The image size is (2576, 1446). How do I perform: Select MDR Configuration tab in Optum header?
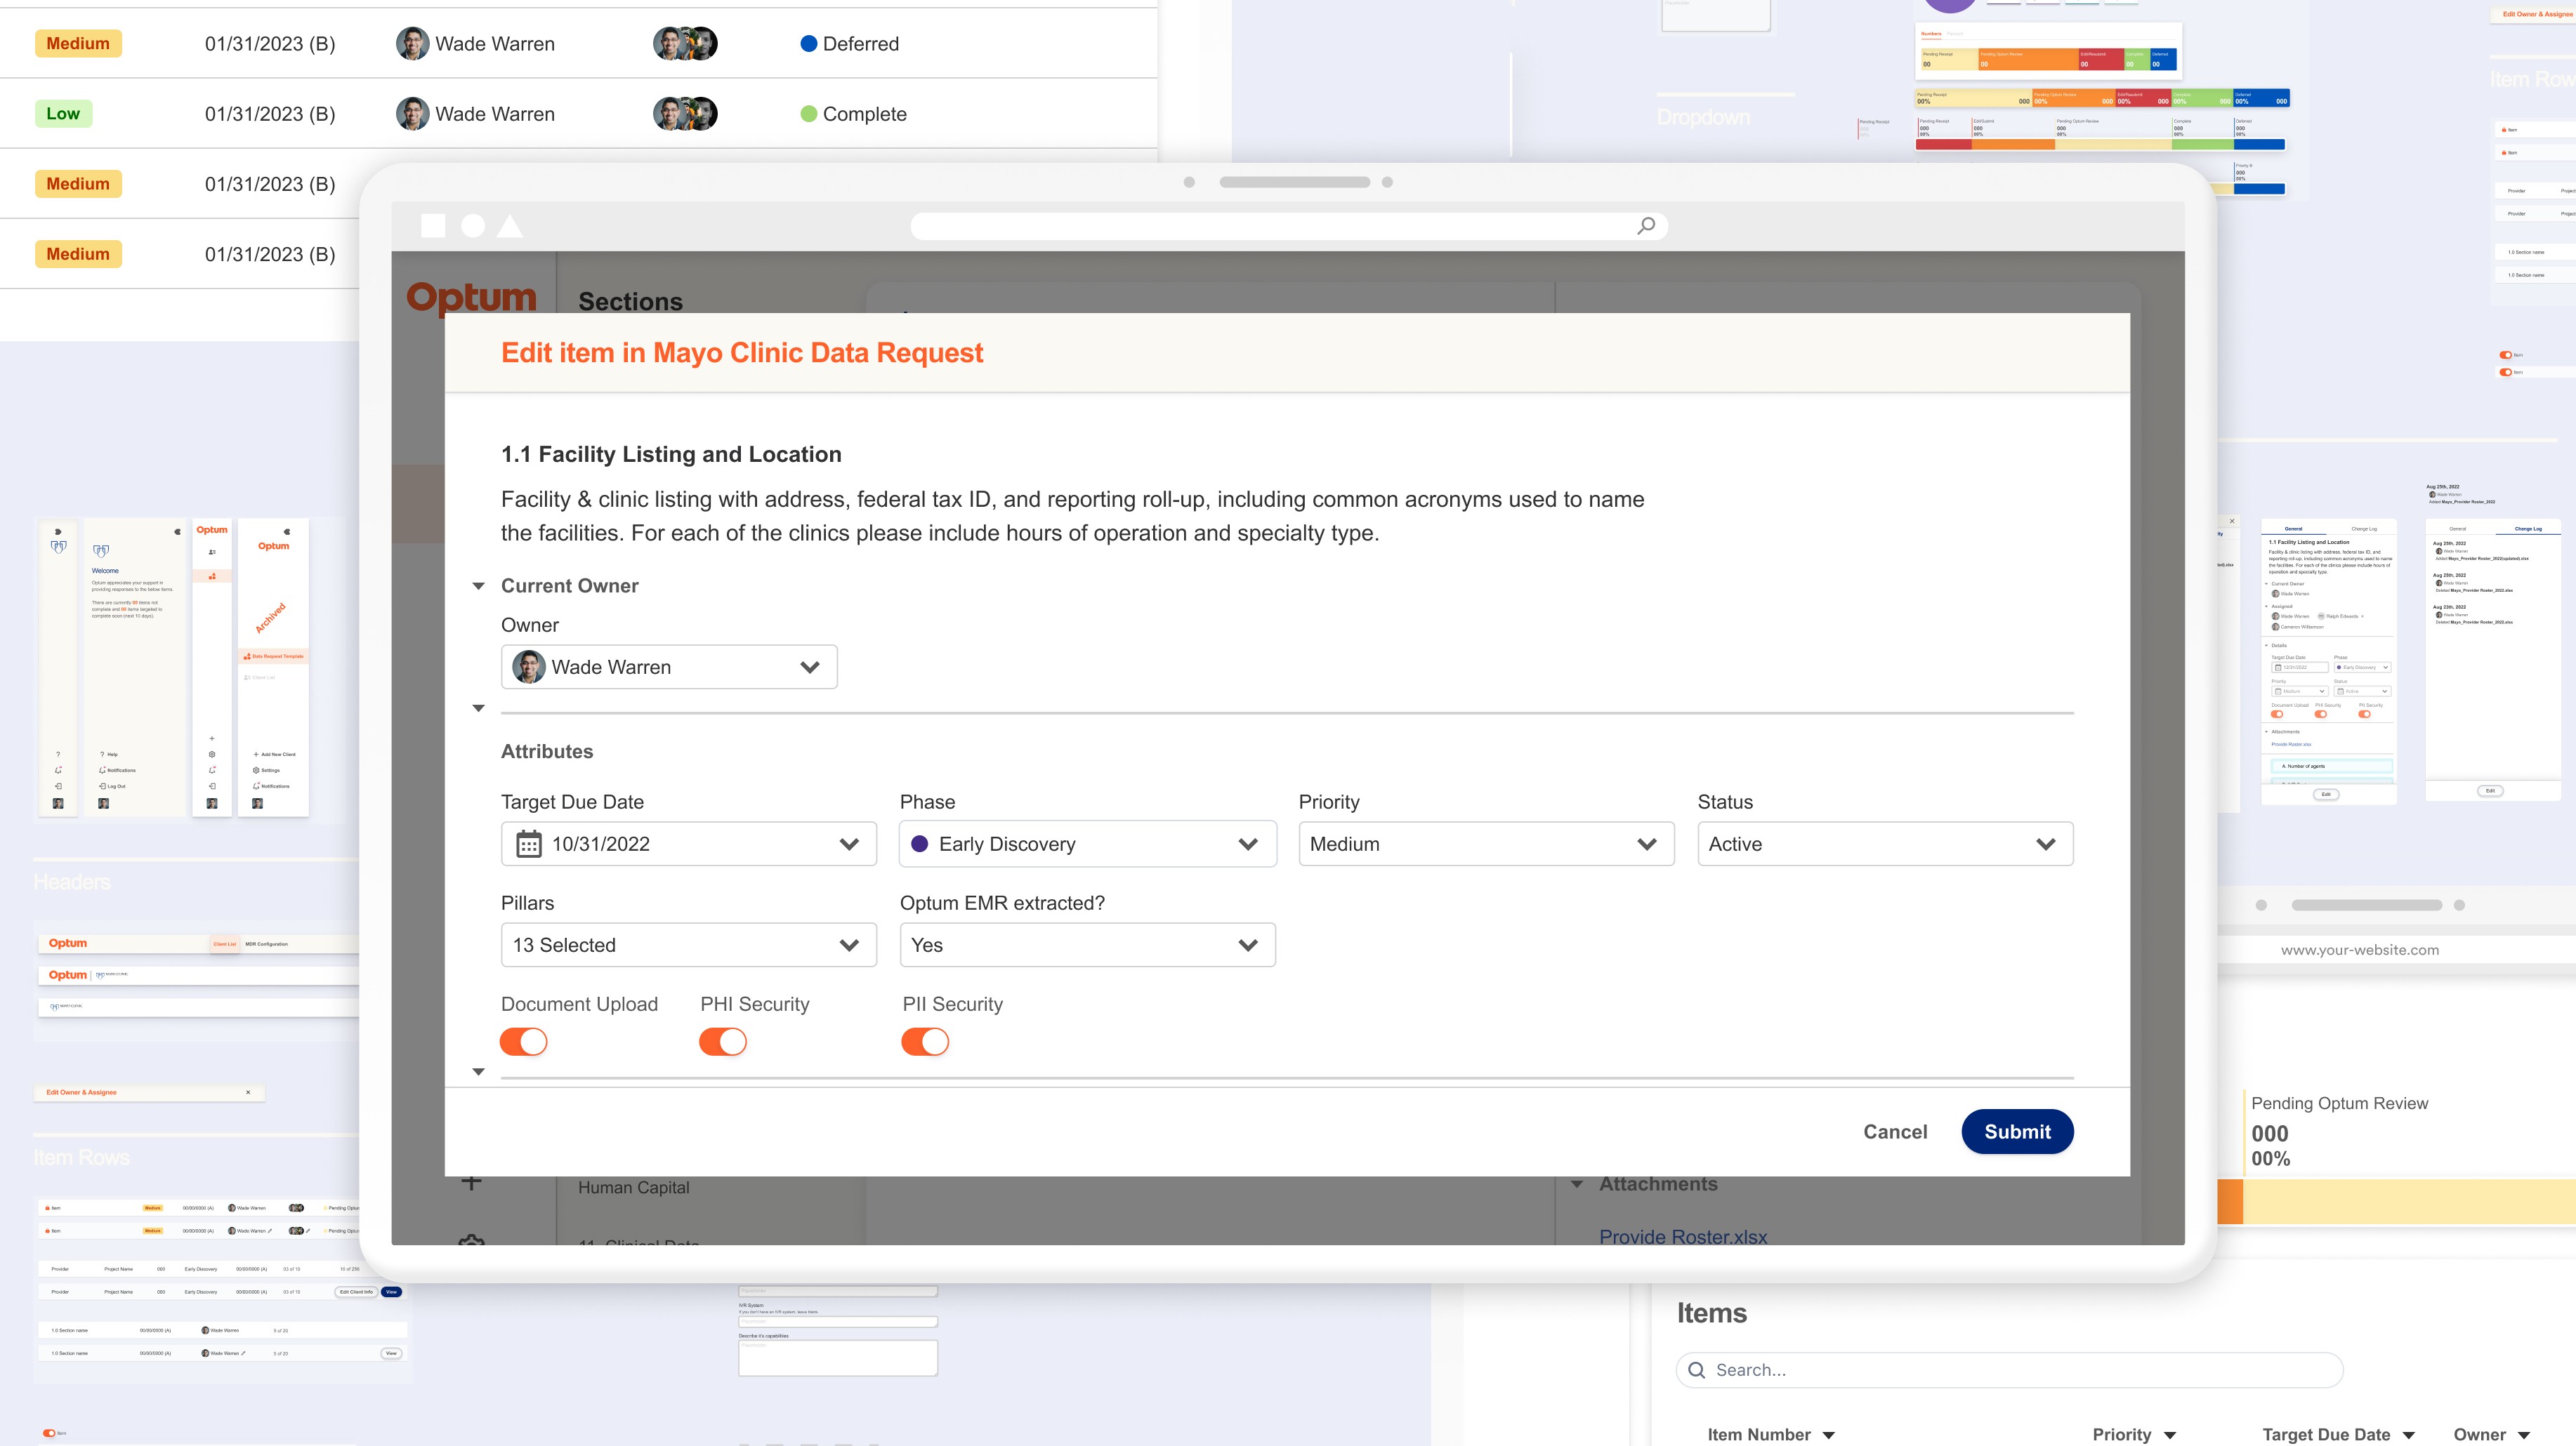267,943
